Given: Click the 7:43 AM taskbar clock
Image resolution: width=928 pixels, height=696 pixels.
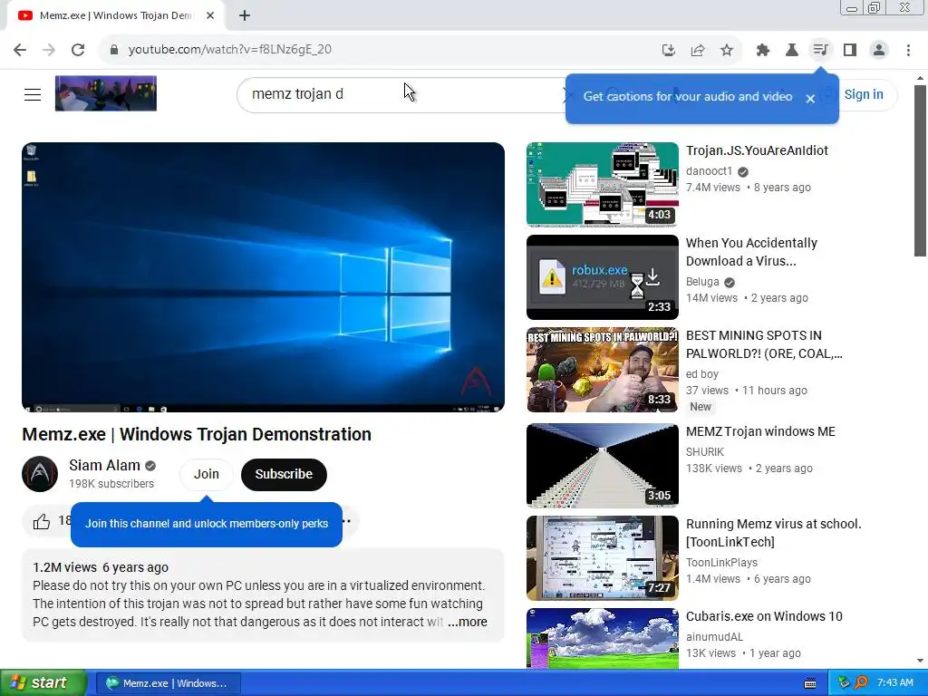Looking at the screenshot, I should (x=894, y=683).
